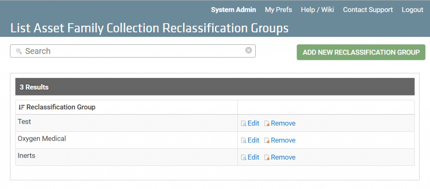Open the System Admin menu

coord(233,10)
